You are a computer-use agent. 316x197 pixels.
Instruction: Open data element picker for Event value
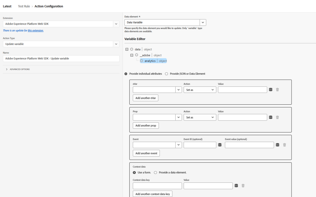coord(277,145)
